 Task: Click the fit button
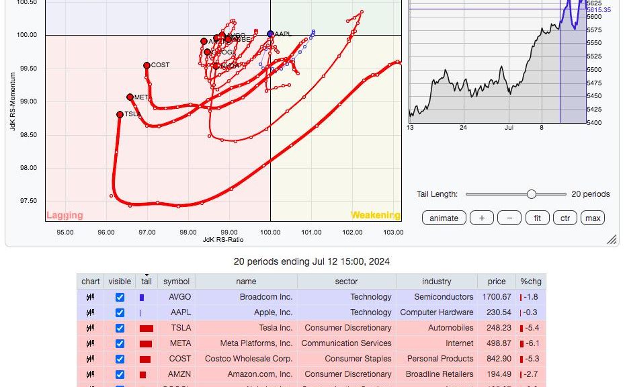point(538,218)
